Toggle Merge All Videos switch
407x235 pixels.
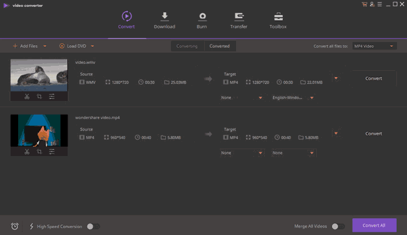338,226
